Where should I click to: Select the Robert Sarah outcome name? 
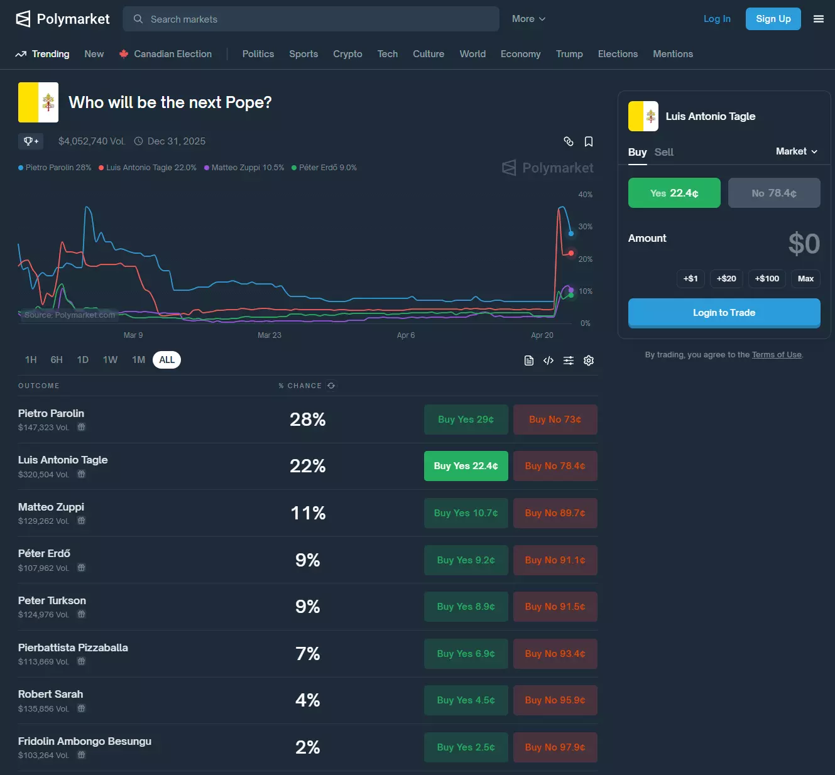50,694
